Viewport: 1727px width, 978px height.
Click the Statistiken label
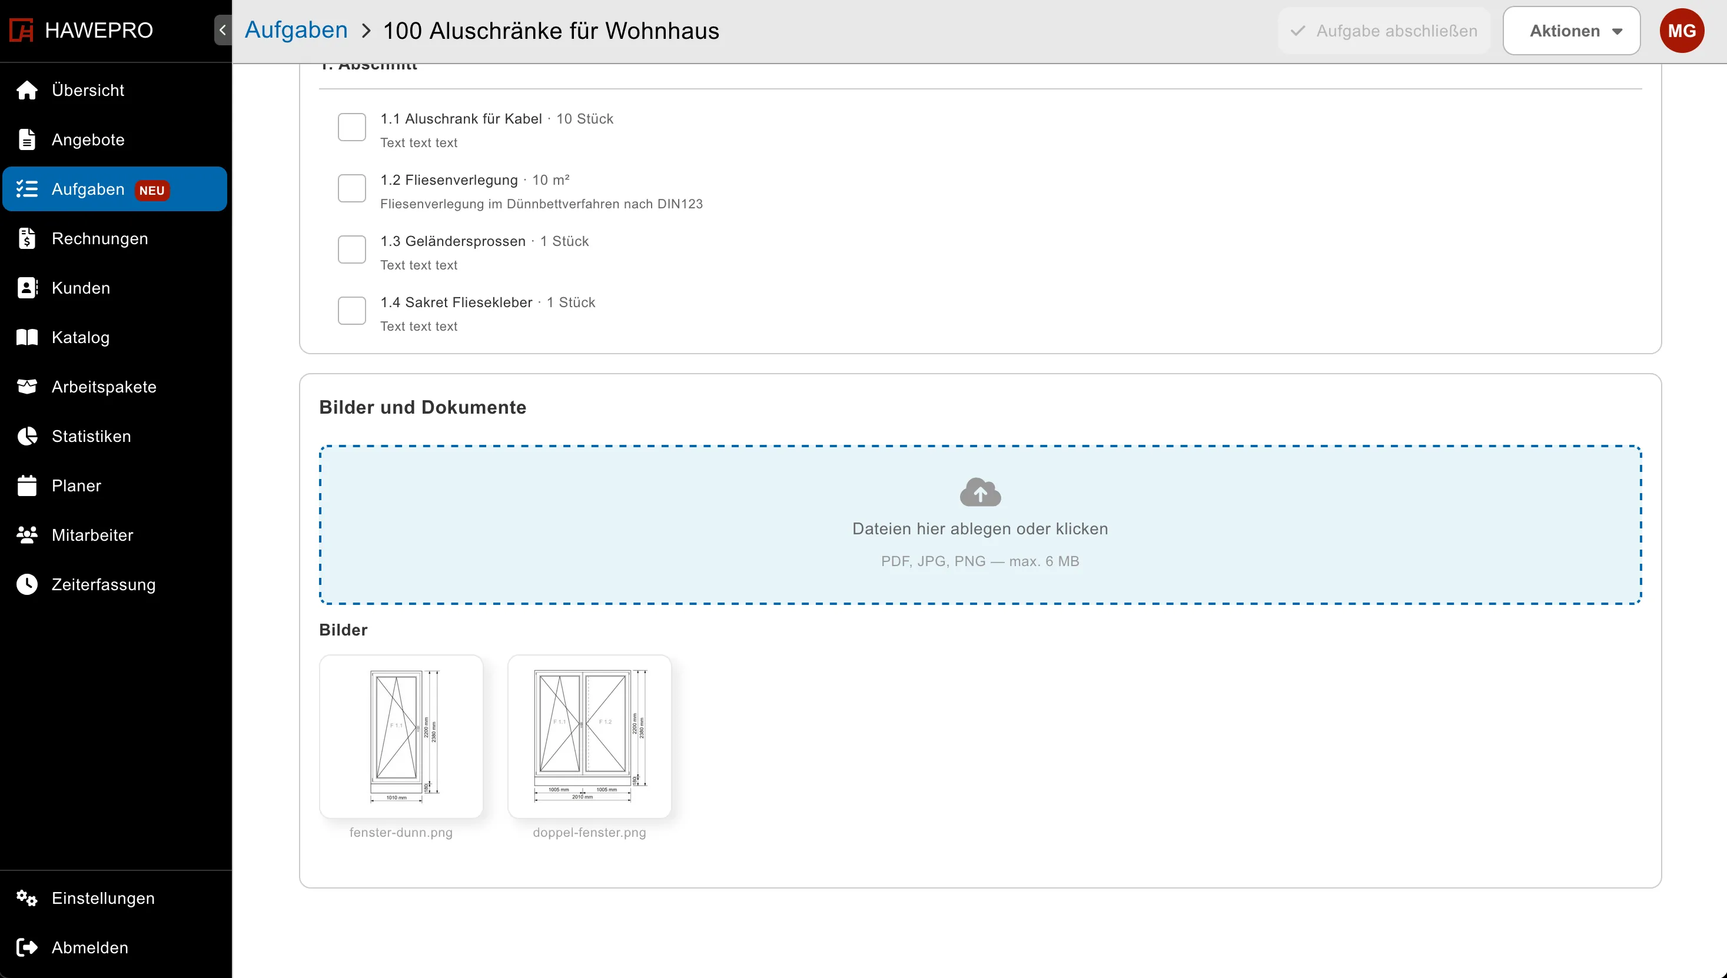click(91, 436)
